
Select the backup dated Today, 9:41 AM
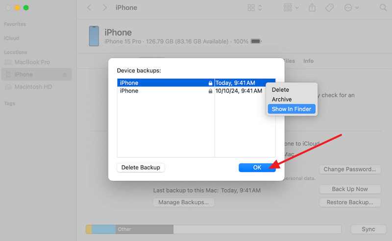[196, 83]
